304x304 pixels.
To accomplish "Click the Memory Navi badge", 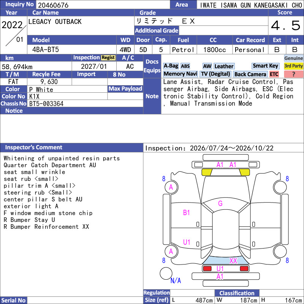I will point(180,74).
